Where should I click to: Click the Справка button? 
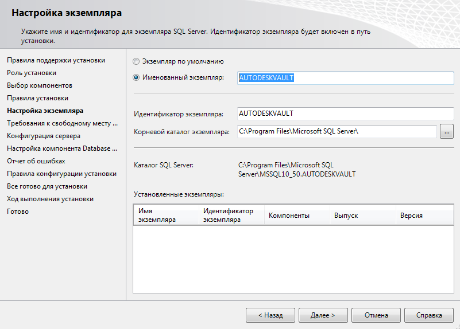pyautogui.click(x=428, y=315)
